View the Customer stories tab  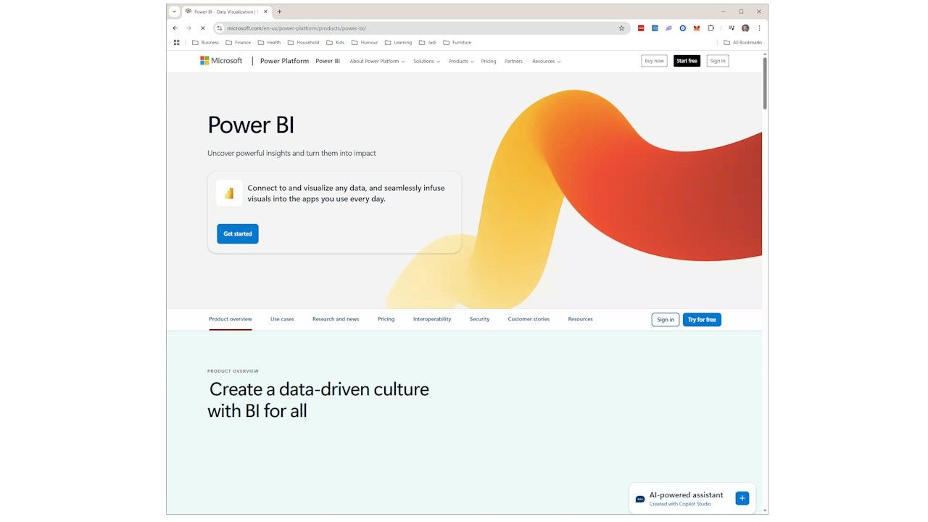(529, 319)
